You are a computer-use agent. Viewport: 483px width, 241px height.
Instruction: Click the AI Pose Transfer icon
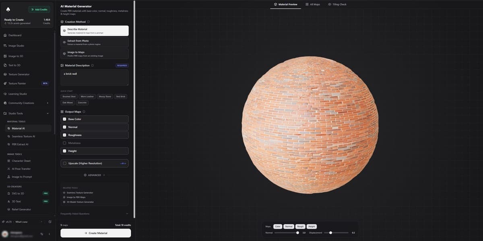tap(9, 169)
